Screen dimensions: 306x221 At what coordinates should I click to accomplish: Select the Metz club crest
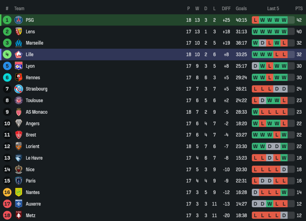coord(19,215)
